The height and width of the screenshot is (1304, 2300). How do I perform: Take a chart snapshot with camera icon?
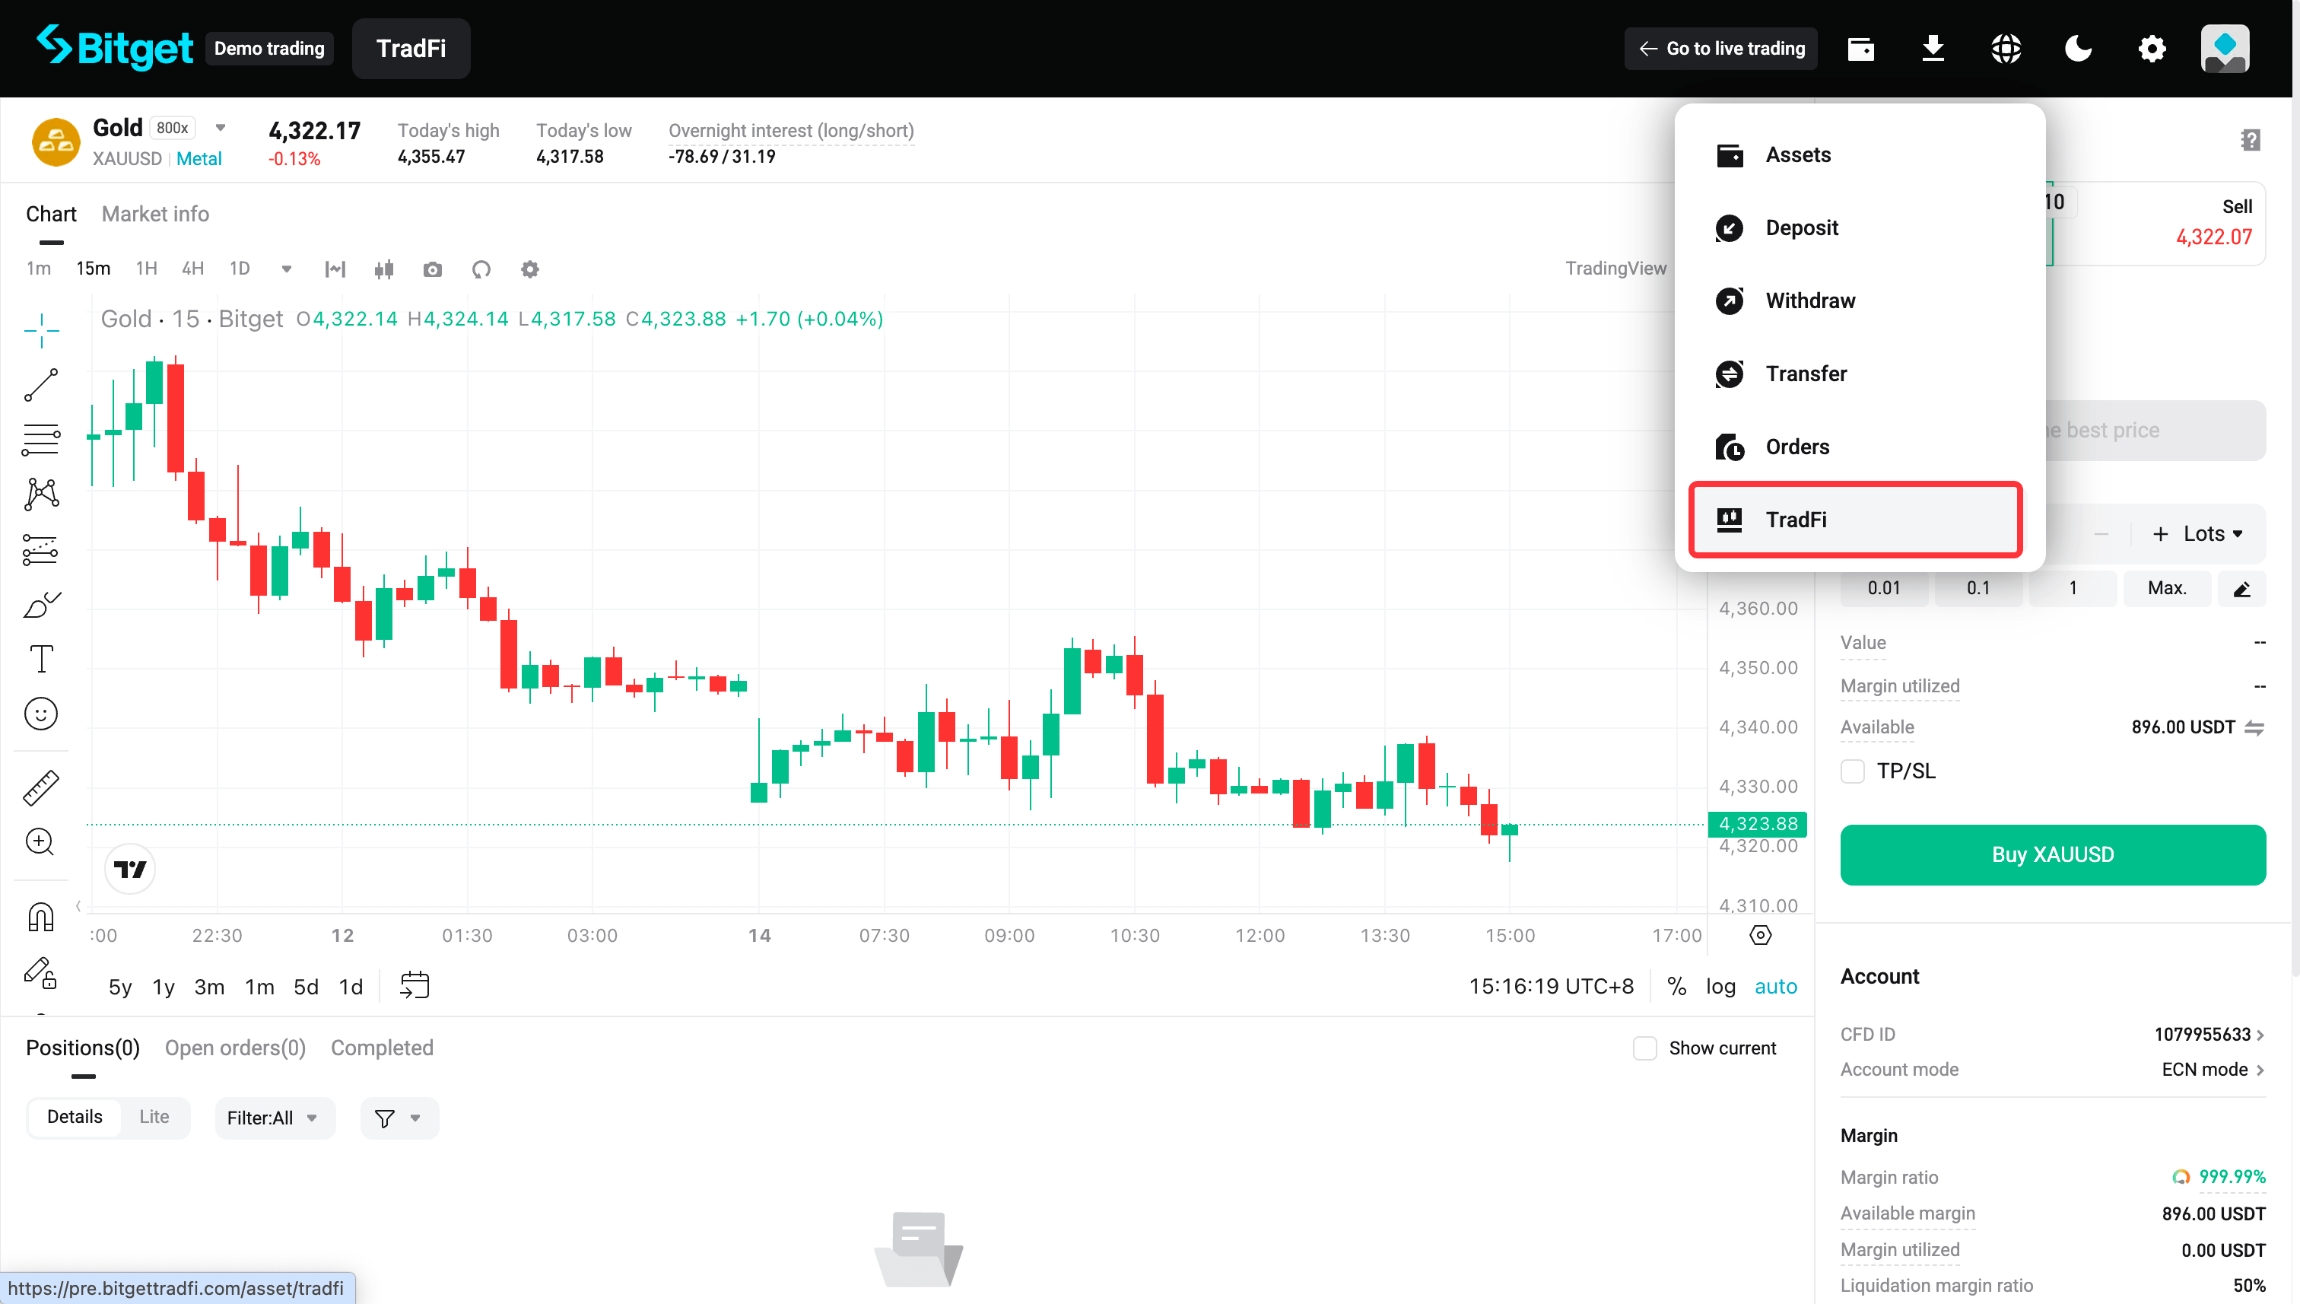[433, 269]
